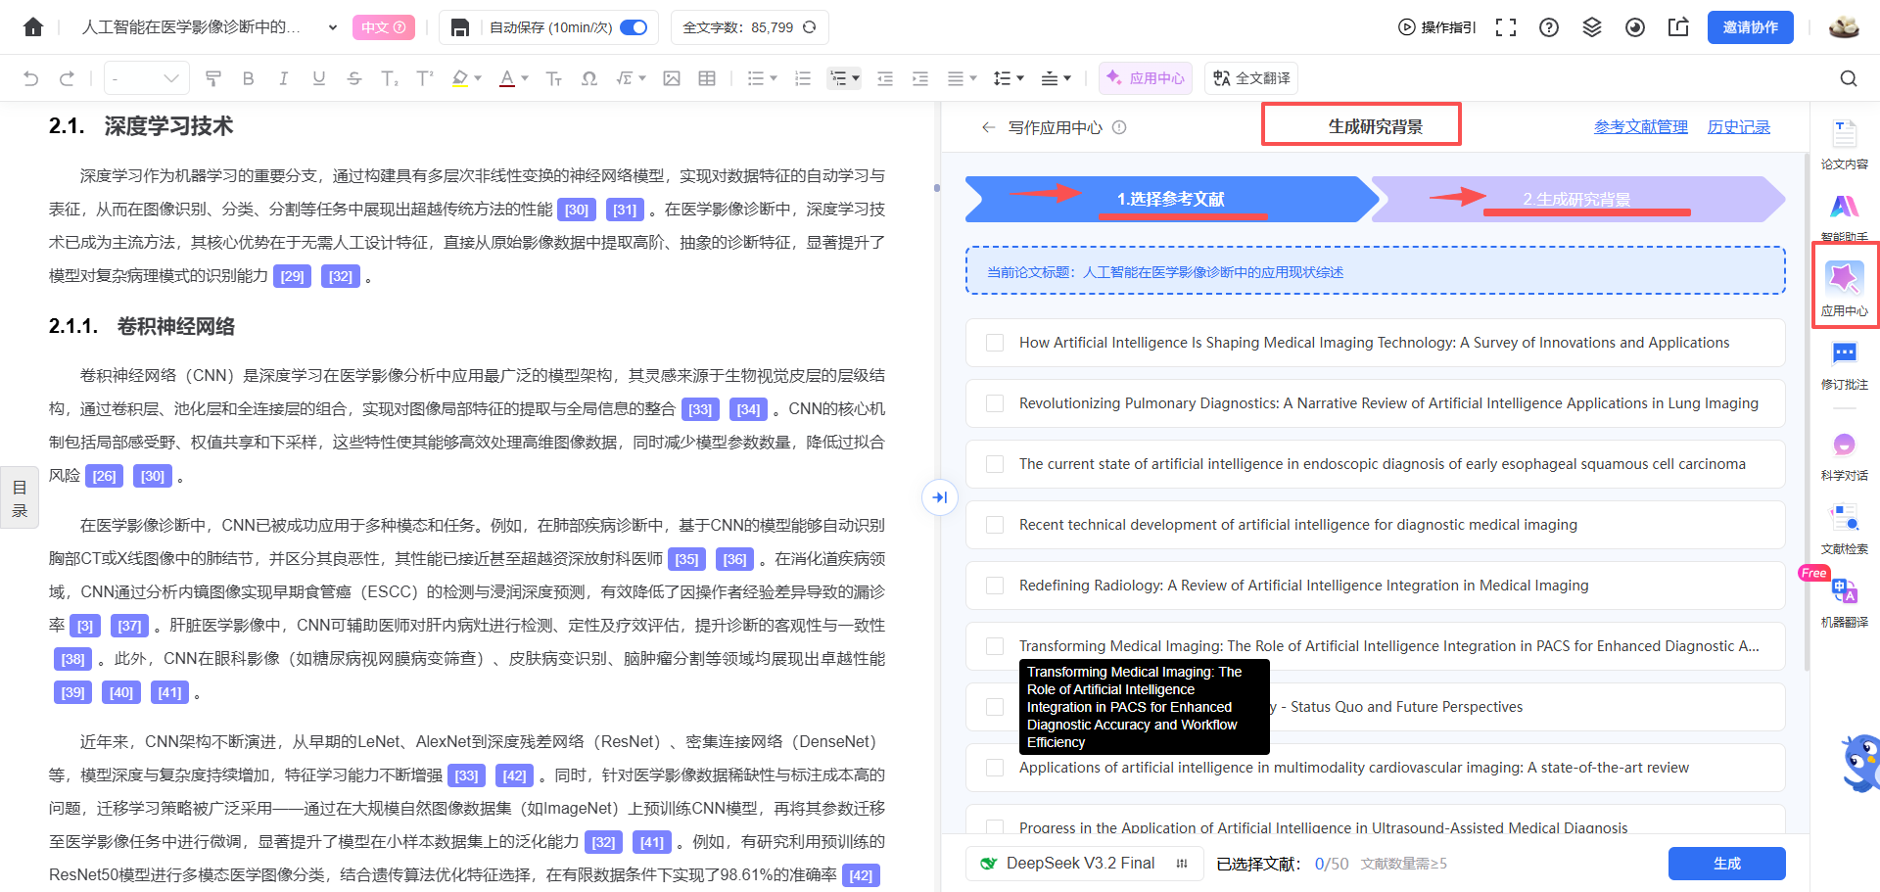Image resolution: width=1880 pixels, height=892 pixels.
Task: Click the export share icon
Action: (1678, 27)
